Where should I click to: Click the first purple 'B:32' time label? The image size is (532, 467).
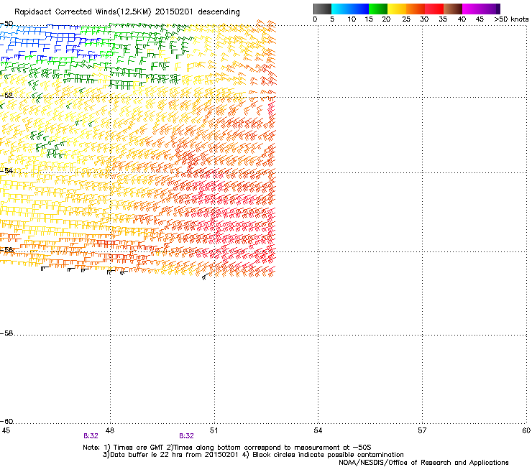click(x=91, y=436)
